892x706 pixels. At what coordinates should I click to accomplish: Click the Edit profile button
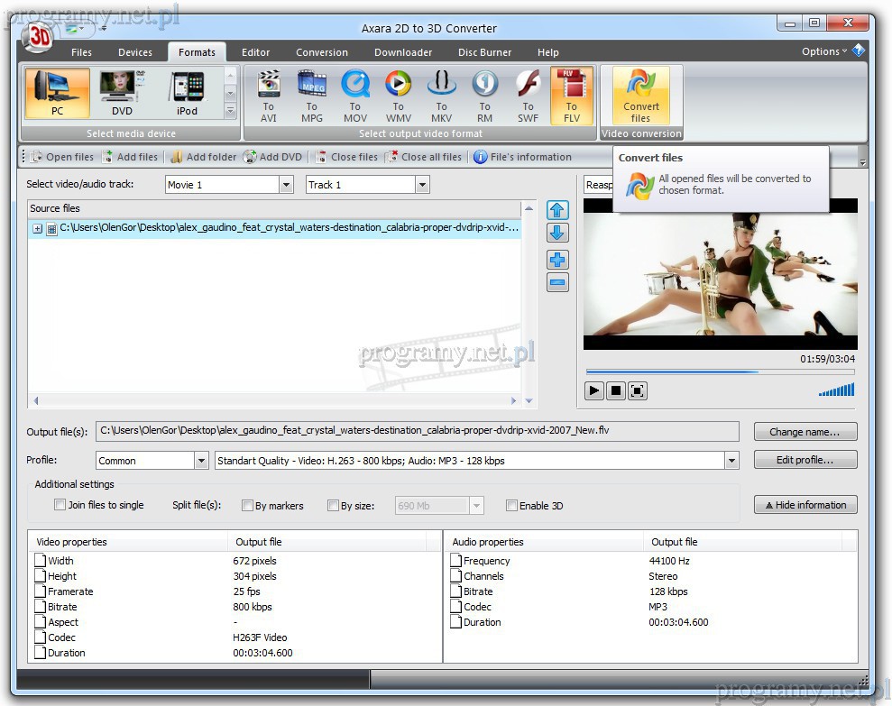(x=805, y=460)
